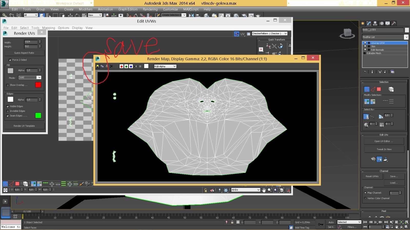Click paint select brush icon in Edit UVWs

pos(81,184)
